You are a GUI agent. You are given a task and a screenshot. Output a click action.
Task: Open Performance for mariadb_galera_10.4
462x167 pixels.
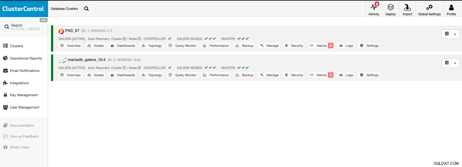pyautogui.click(x=216, y=75)
